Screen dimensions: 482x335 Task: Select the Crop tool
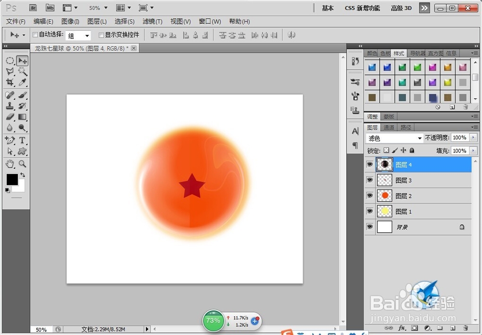(x=10, y=82)
